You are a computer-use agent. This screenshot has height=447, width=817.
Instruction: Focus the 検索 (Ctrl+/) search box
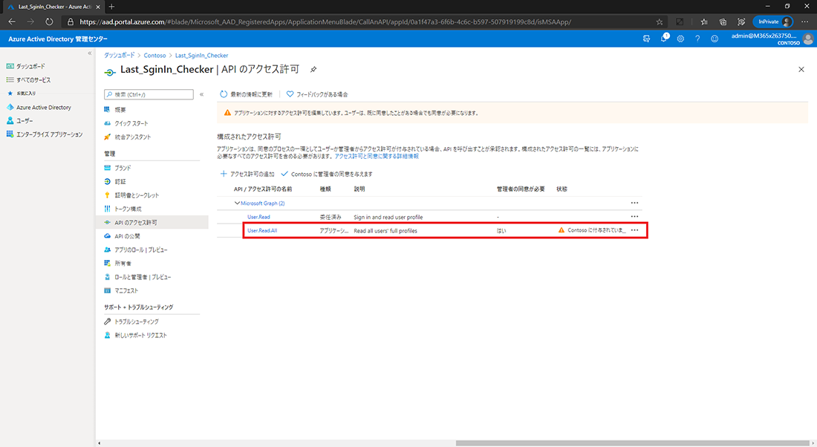[149, 94]
